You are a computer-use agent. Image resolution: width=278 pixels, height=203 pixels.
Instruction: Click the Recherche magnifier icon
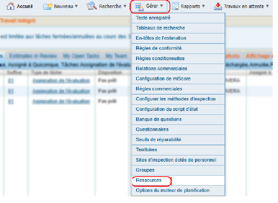tap(92, 6)
